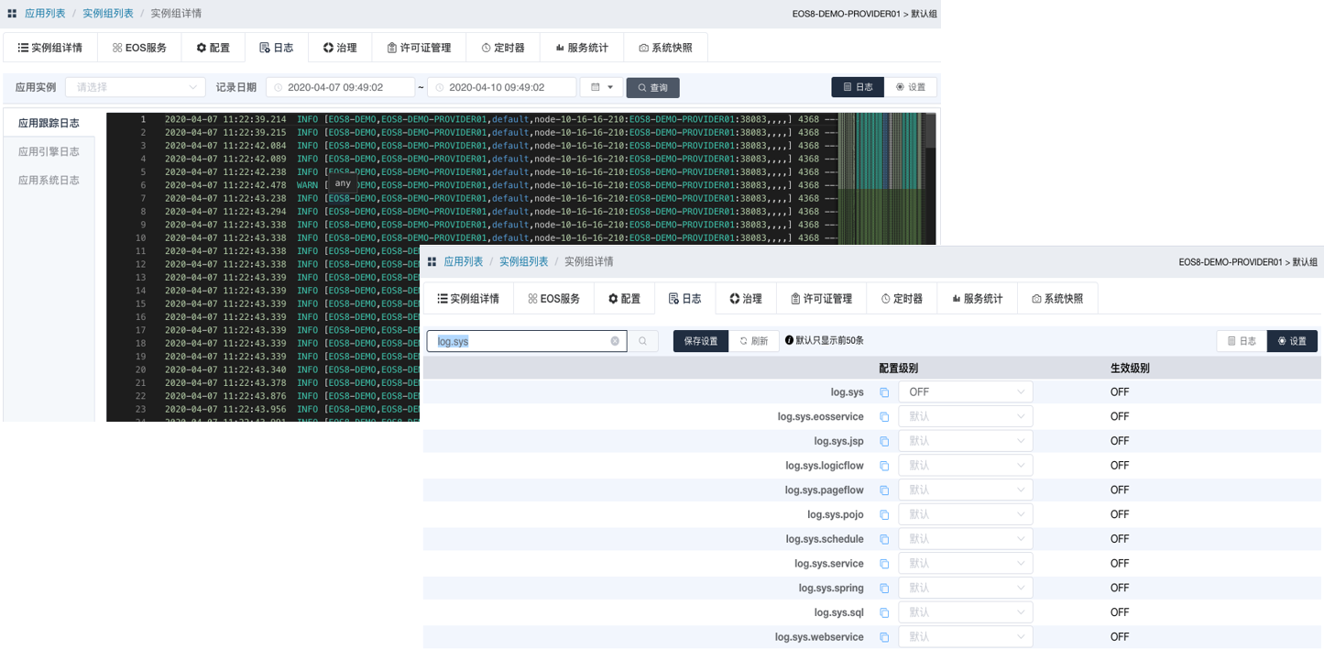
Task: Click the copy icon beside log.sys.sql
Action: coord(884,612)
